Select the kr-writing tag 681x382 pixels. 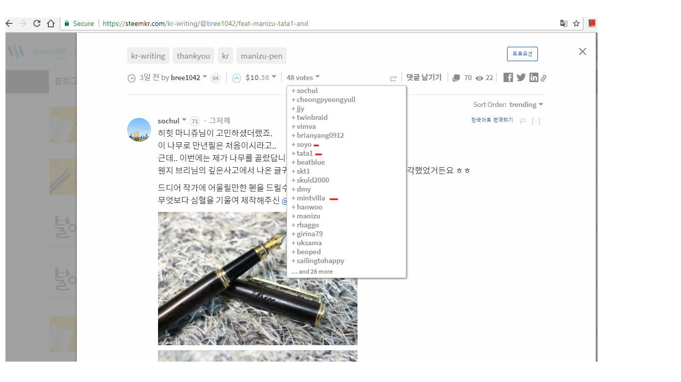pos(148,55)
